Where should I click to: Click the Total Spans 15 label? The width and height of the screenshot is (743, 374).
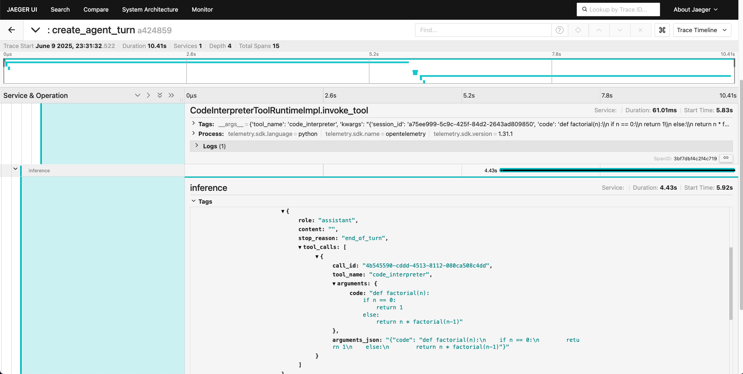coord(259,46)
